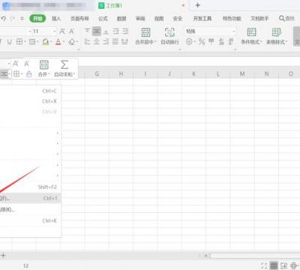Viewport: 300px width, 270px height.
Task: Select column N header
Action: tap(266, 74)
